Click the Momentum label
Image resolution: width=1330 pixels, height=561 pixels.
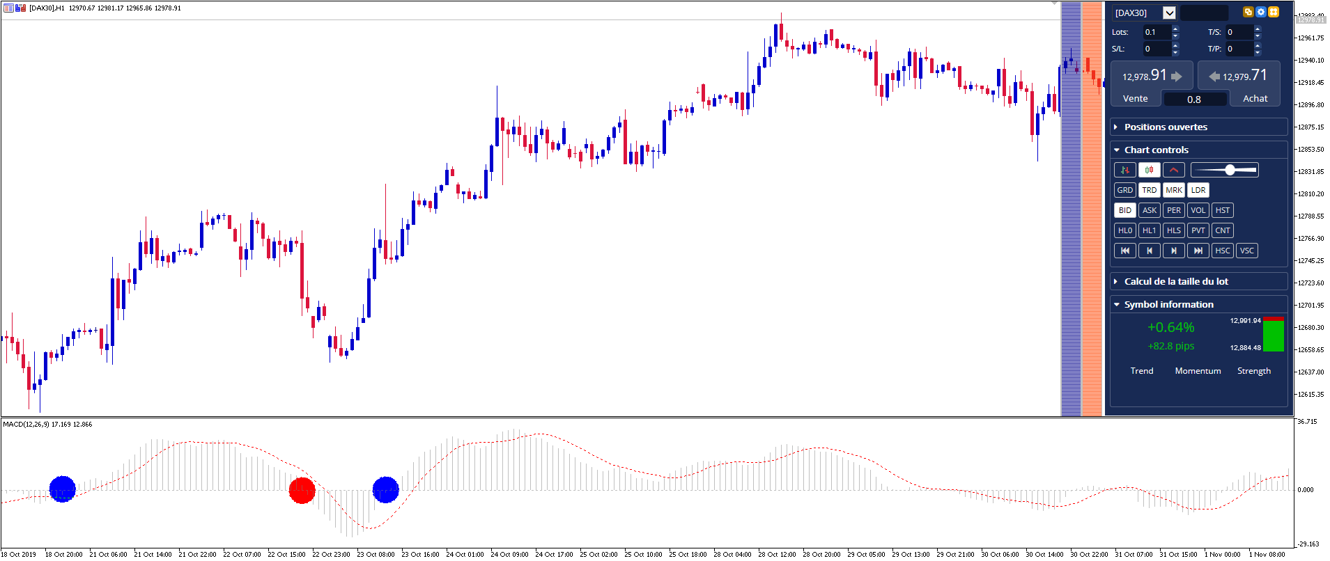pyautogui.click(x=1198, y=371)
